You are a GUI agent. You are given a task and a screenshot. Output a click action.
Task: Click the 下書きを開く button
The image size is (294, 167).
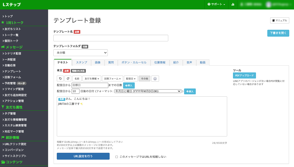pos(278,33)
